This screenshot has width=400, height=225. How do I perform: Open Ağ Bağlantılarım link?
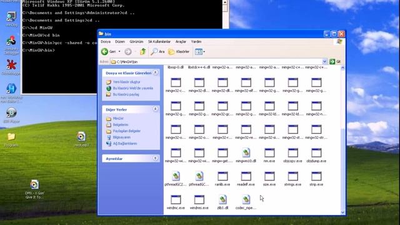125,143
